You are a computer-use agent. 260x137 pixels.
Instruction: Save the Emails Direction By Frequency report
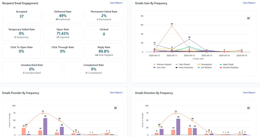click(249, 93)
